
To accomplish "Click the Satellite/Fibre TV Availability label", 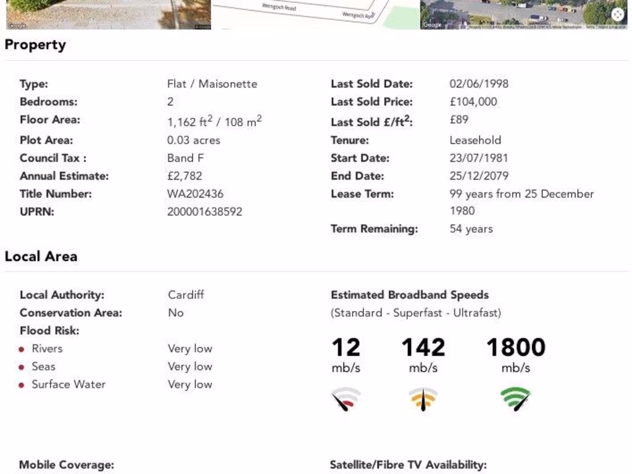I will click(408, 465).
